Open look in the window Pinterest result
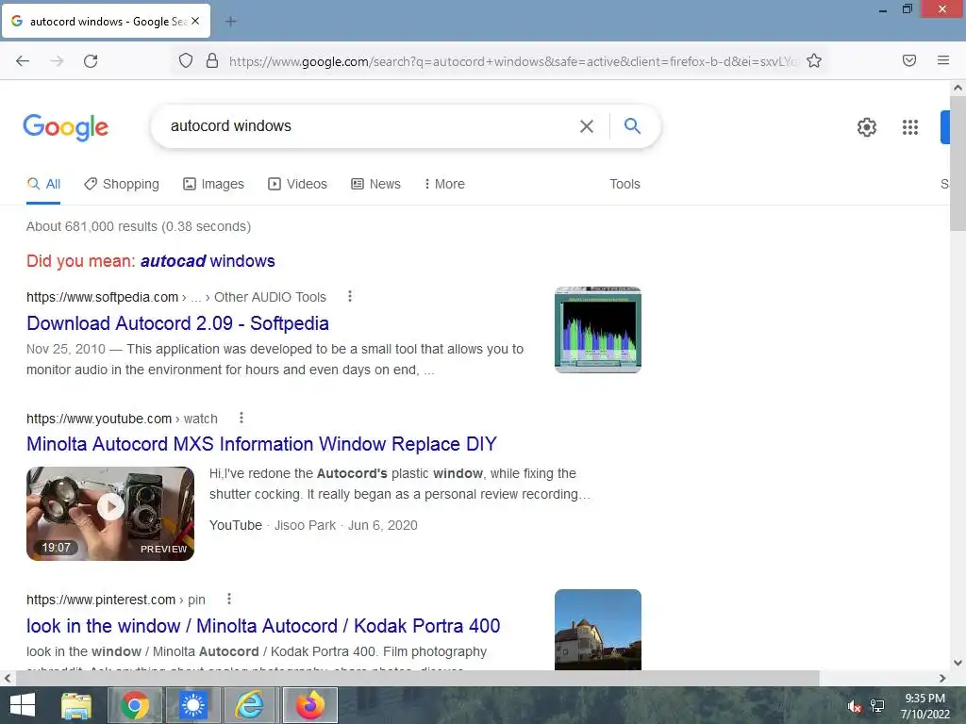 (263, 626)
